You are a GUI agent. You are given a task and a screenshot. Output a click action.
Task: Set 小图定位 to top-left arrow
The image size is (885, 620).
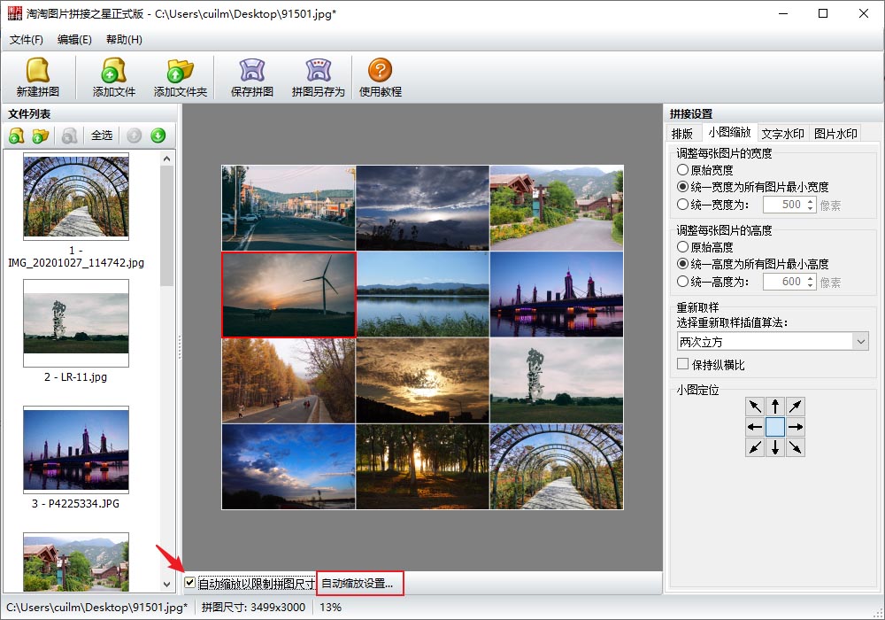point(755,407)
